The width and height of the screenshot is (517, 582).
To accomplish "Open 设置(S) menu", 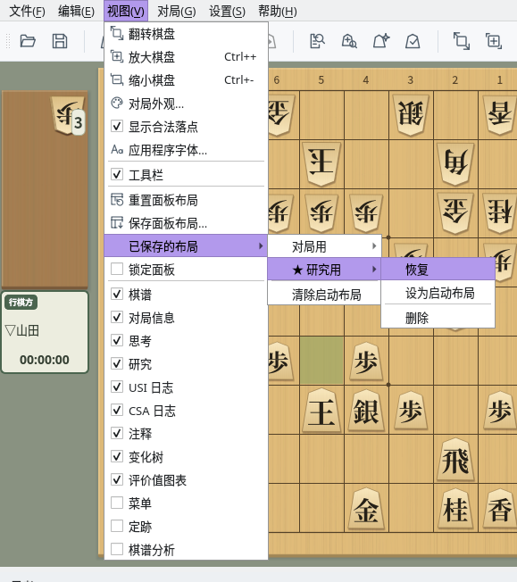I will point(227,11).
